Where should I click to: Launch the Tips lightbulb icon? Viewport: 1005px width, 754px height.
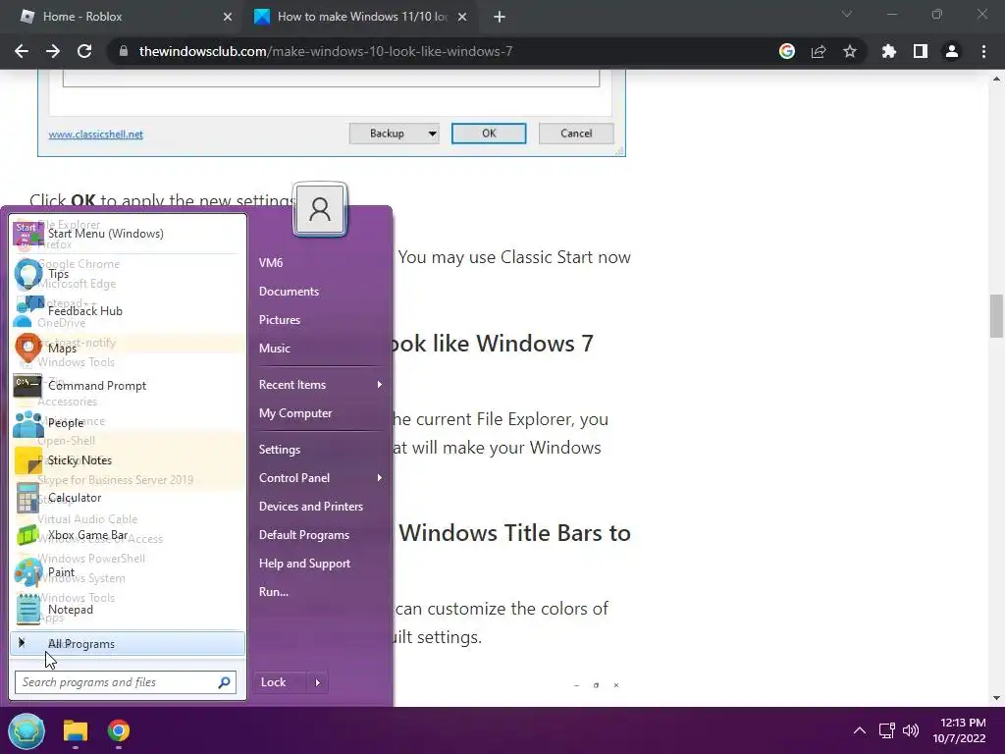coord(27,273)
